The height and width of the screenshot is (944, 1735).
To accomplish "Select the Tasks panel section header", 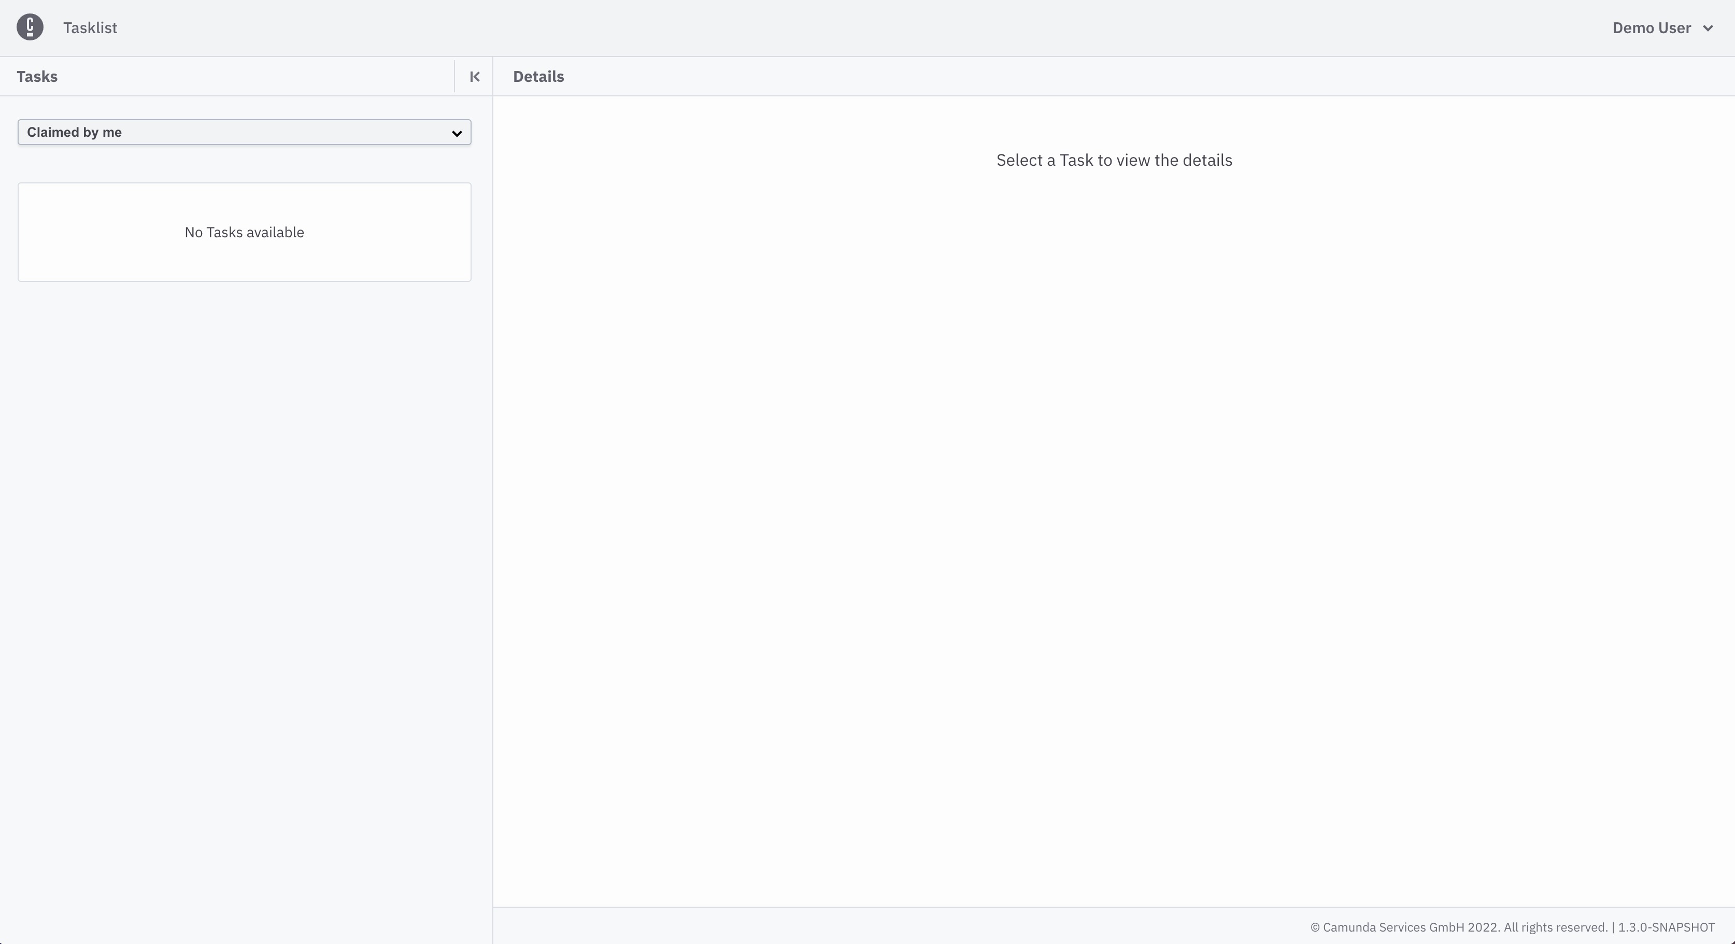I will pos(37,76).
